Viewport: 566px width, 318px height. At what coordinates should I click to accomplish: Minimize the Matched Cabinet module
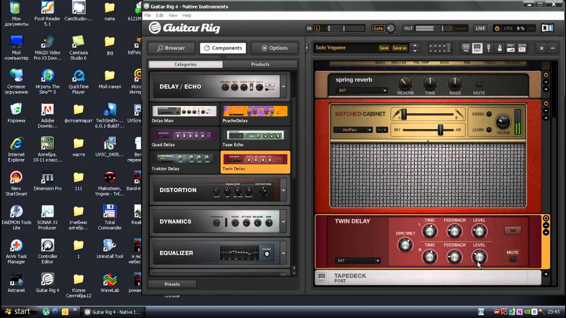pos(546,110)
